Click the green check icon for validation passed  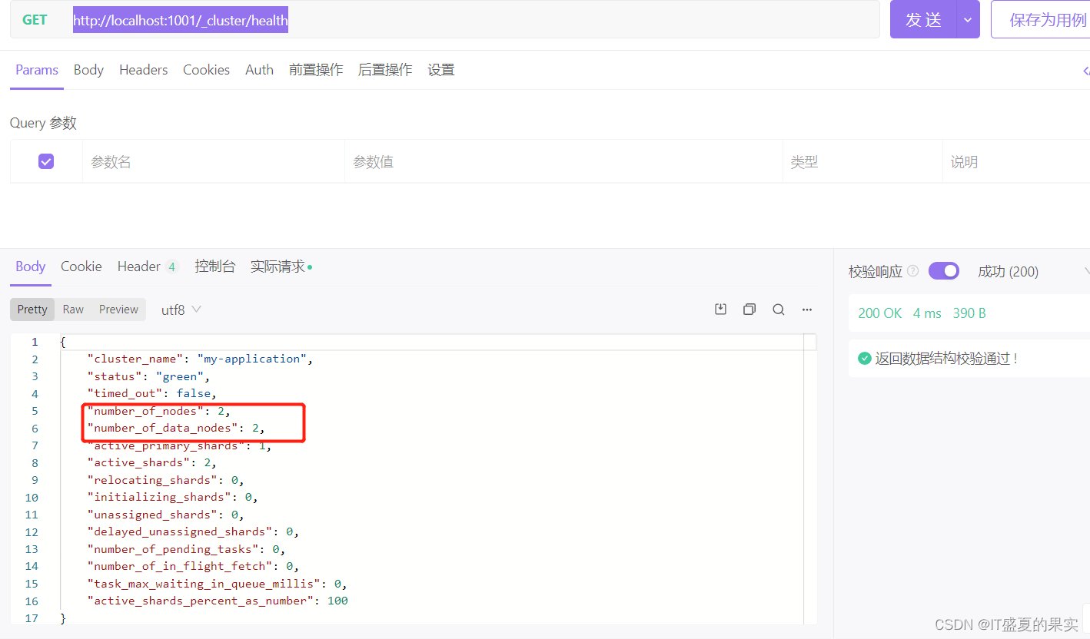865,358
